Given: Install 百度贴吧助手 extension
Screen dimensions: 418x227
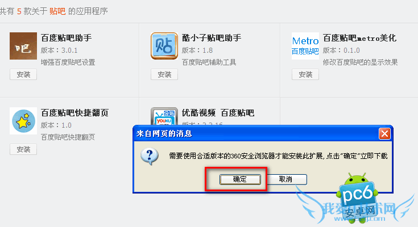Looking at the screenshot, I should coord(23,74).
